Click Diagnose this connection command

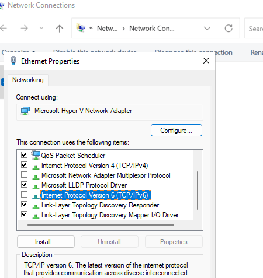click(193, 52)
